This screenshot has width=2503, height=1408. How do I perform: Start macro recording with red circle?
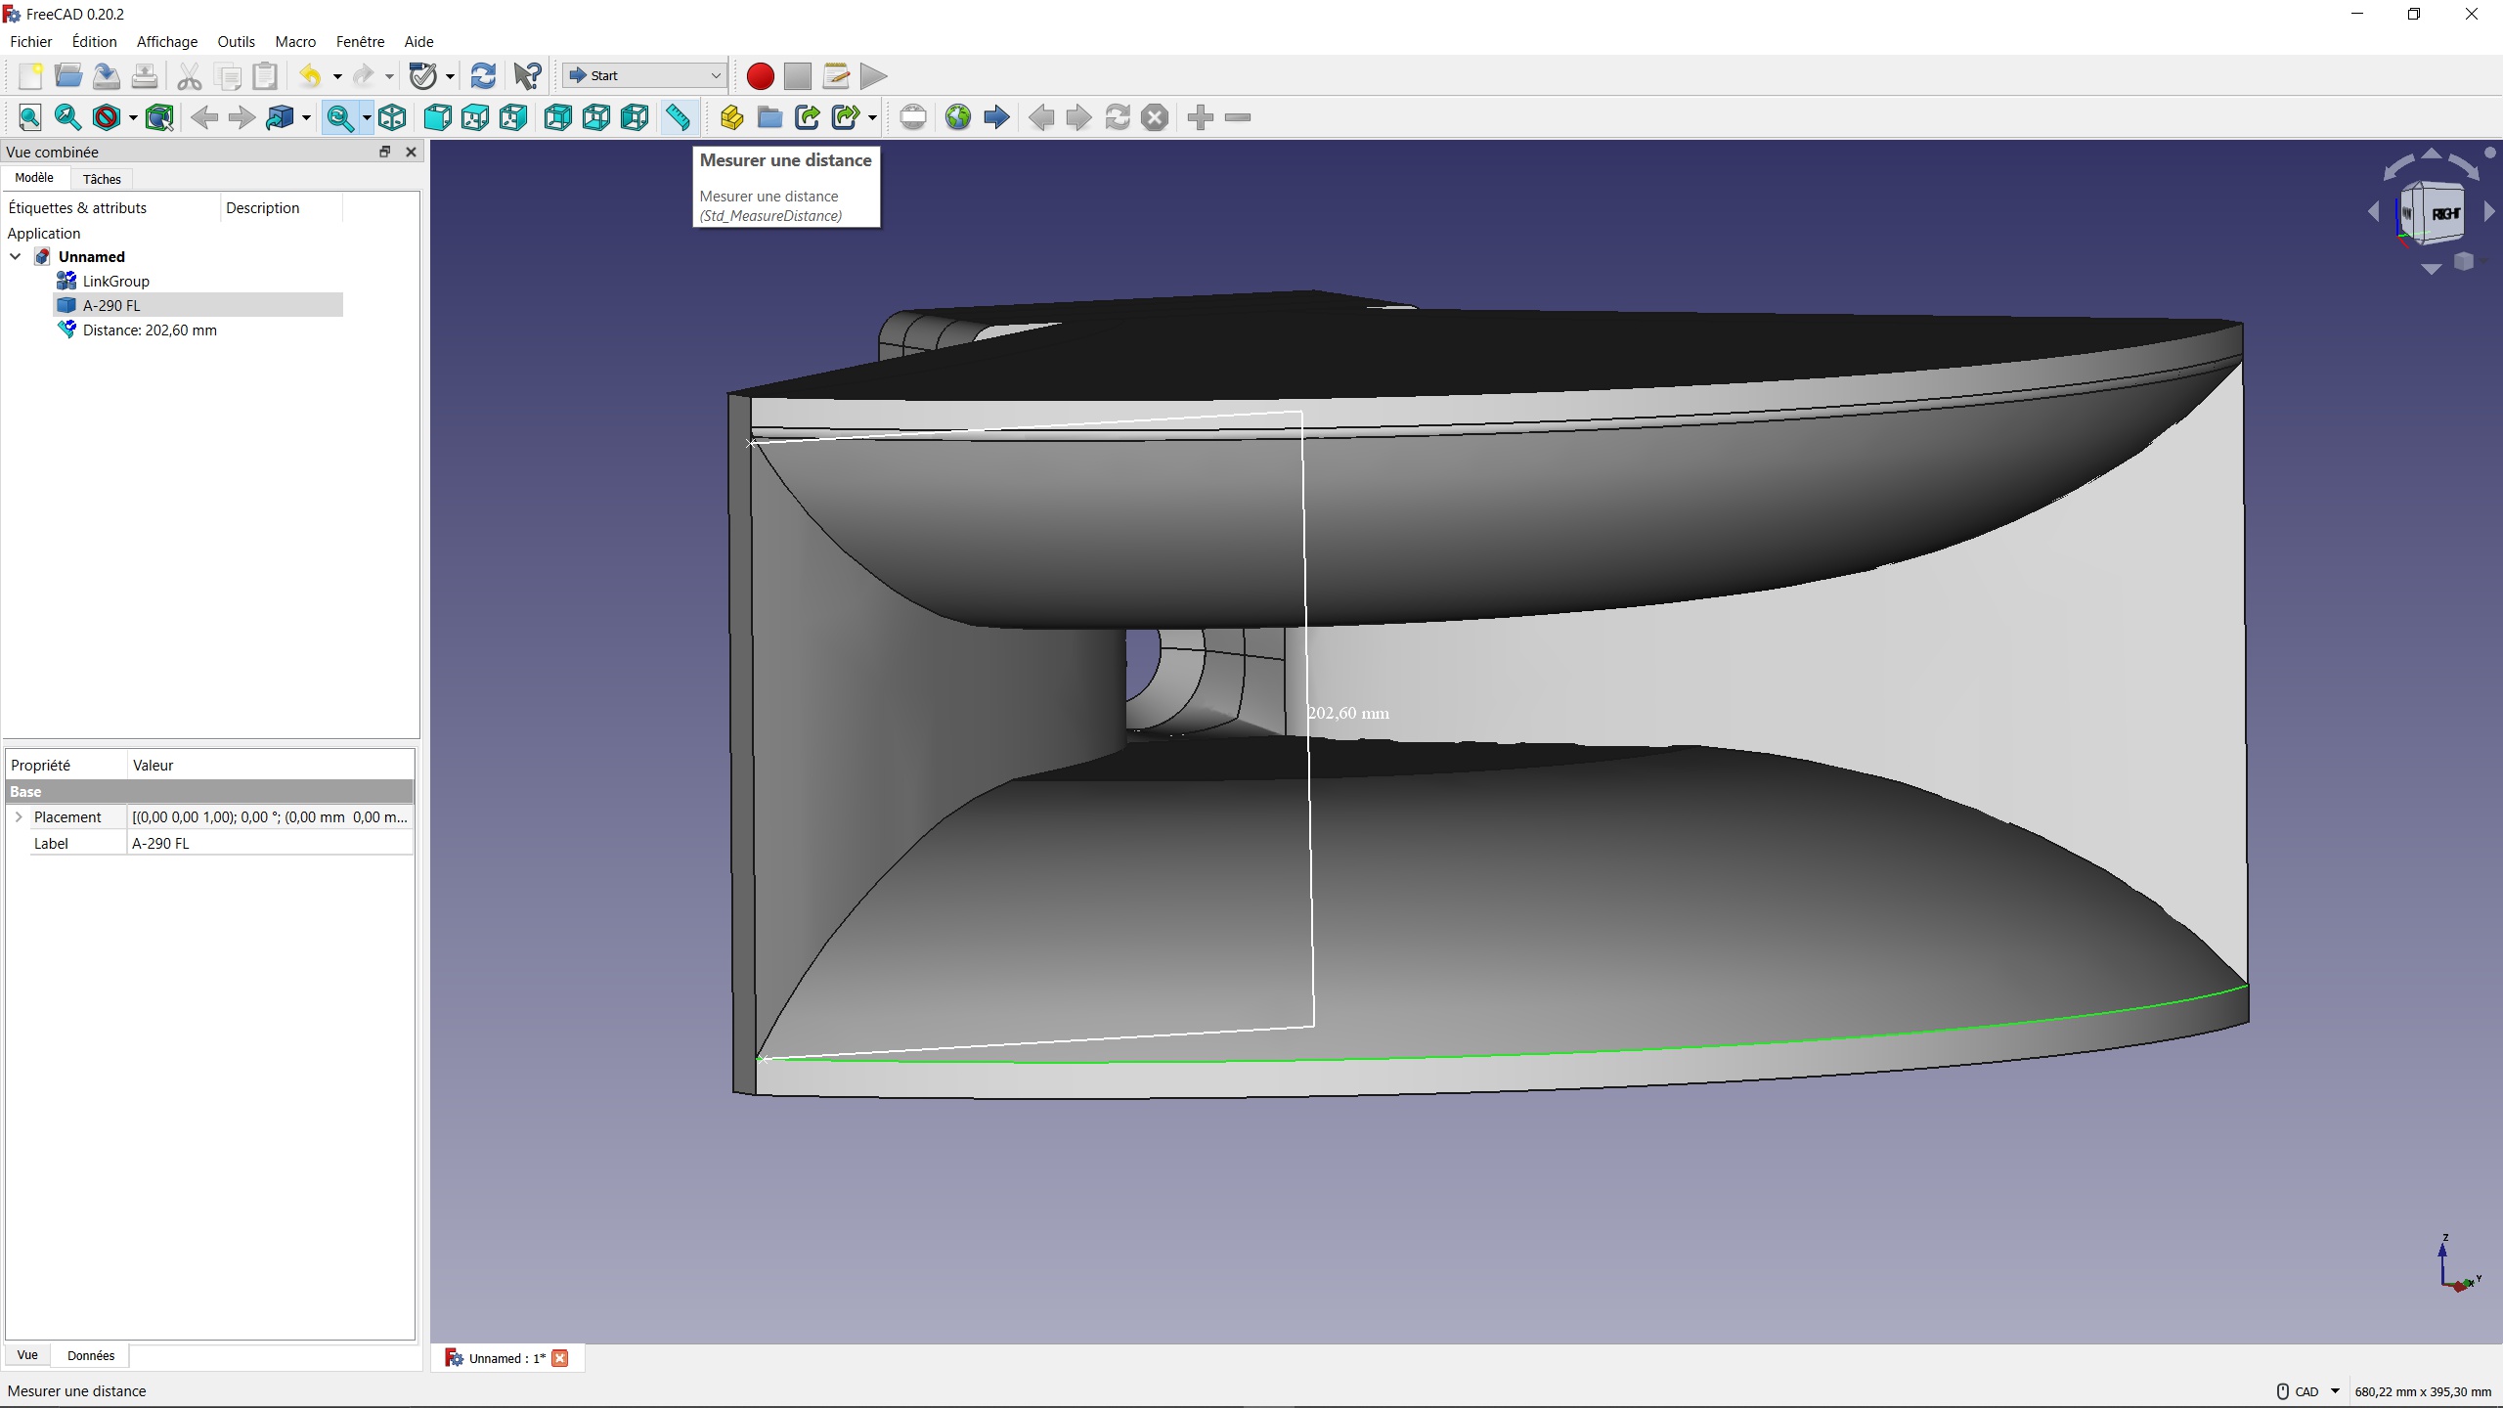click(760, 76)
